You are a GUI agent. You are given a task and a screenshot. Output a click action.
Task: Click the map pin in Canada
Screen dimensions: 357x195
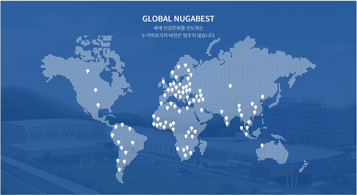tap(88, 71)
